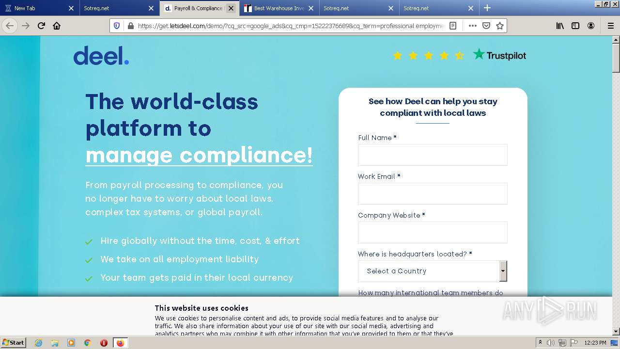Viewport: 620px width, 349px height.
Task: Switch to first Sotreq.net tab
Action: (x=119, y=8)
